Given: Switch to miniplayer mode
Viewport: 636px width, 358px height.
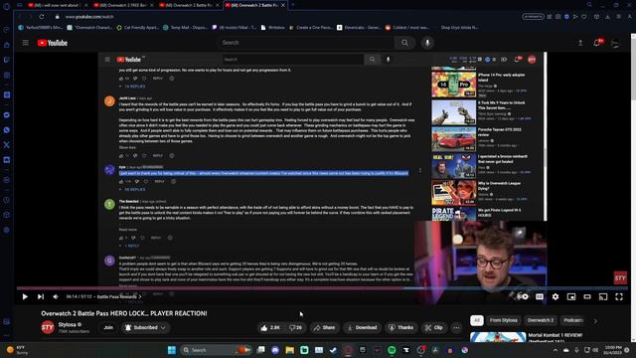Looking at the screenshot, I should [571, 296].
